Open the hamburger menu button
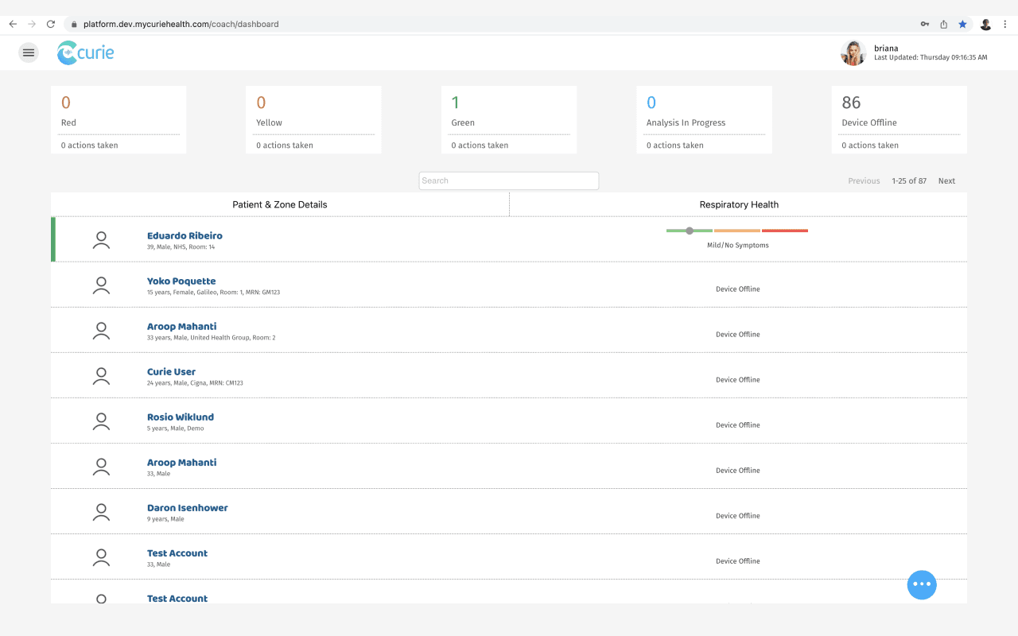Viewport: 1018px width, 636px height. pyautogui.click(x=29, y=52)
